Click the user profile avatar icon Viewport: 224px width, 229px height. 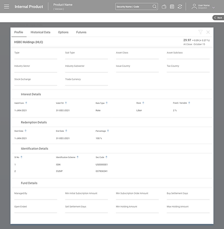coord(194,6)
